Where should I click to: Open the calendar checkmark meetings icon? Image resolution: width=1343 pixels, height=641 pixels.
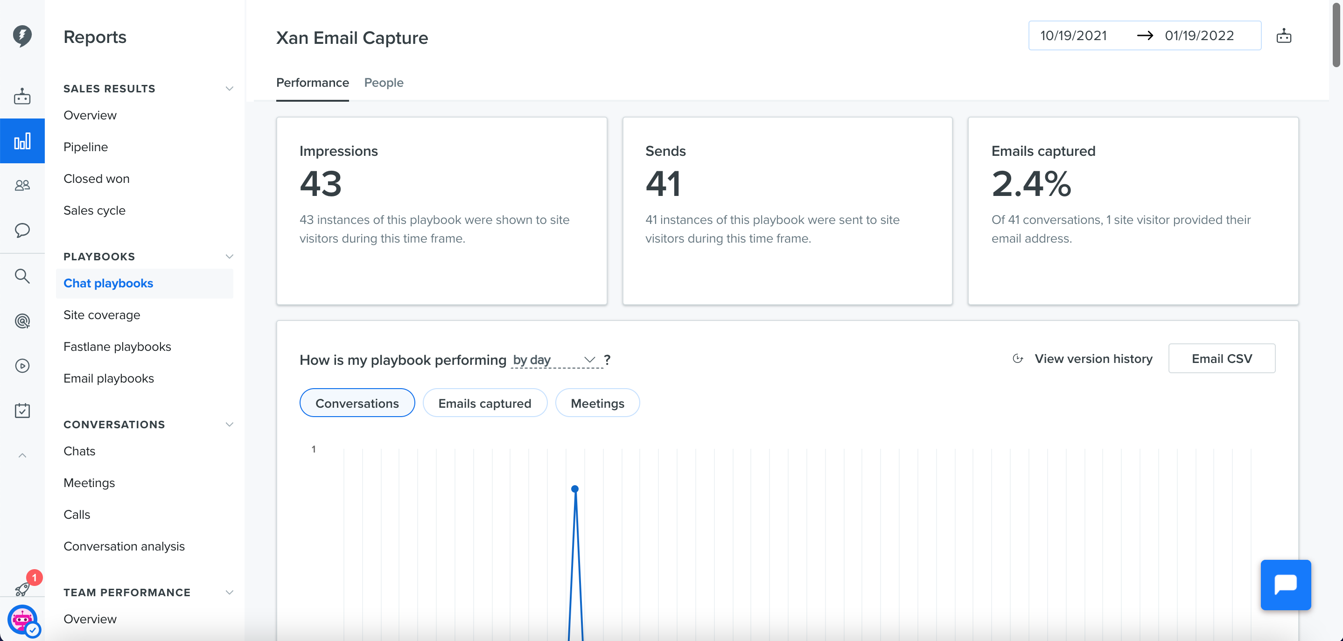22,411
